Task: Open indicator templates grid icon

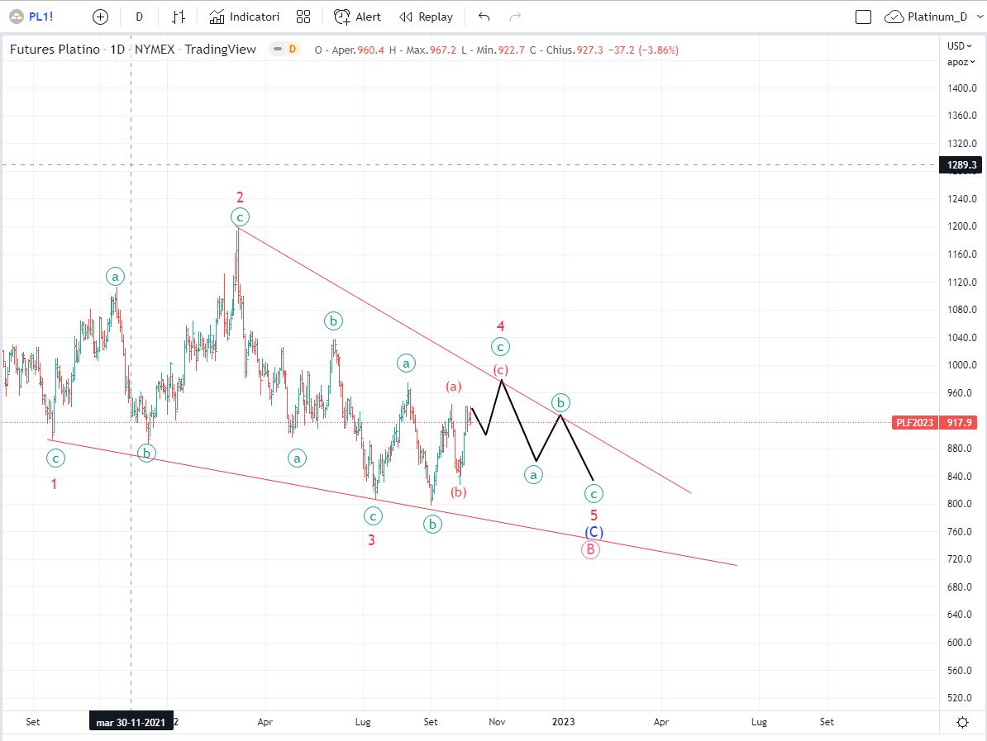Action: [x=303, y=17]
